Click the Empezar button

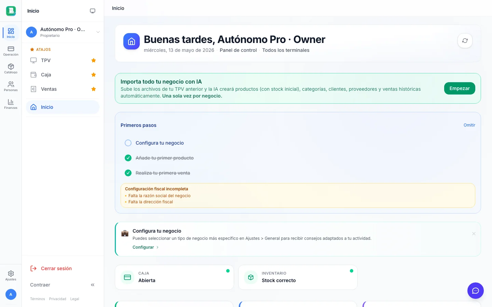click(x=460, y=88)
